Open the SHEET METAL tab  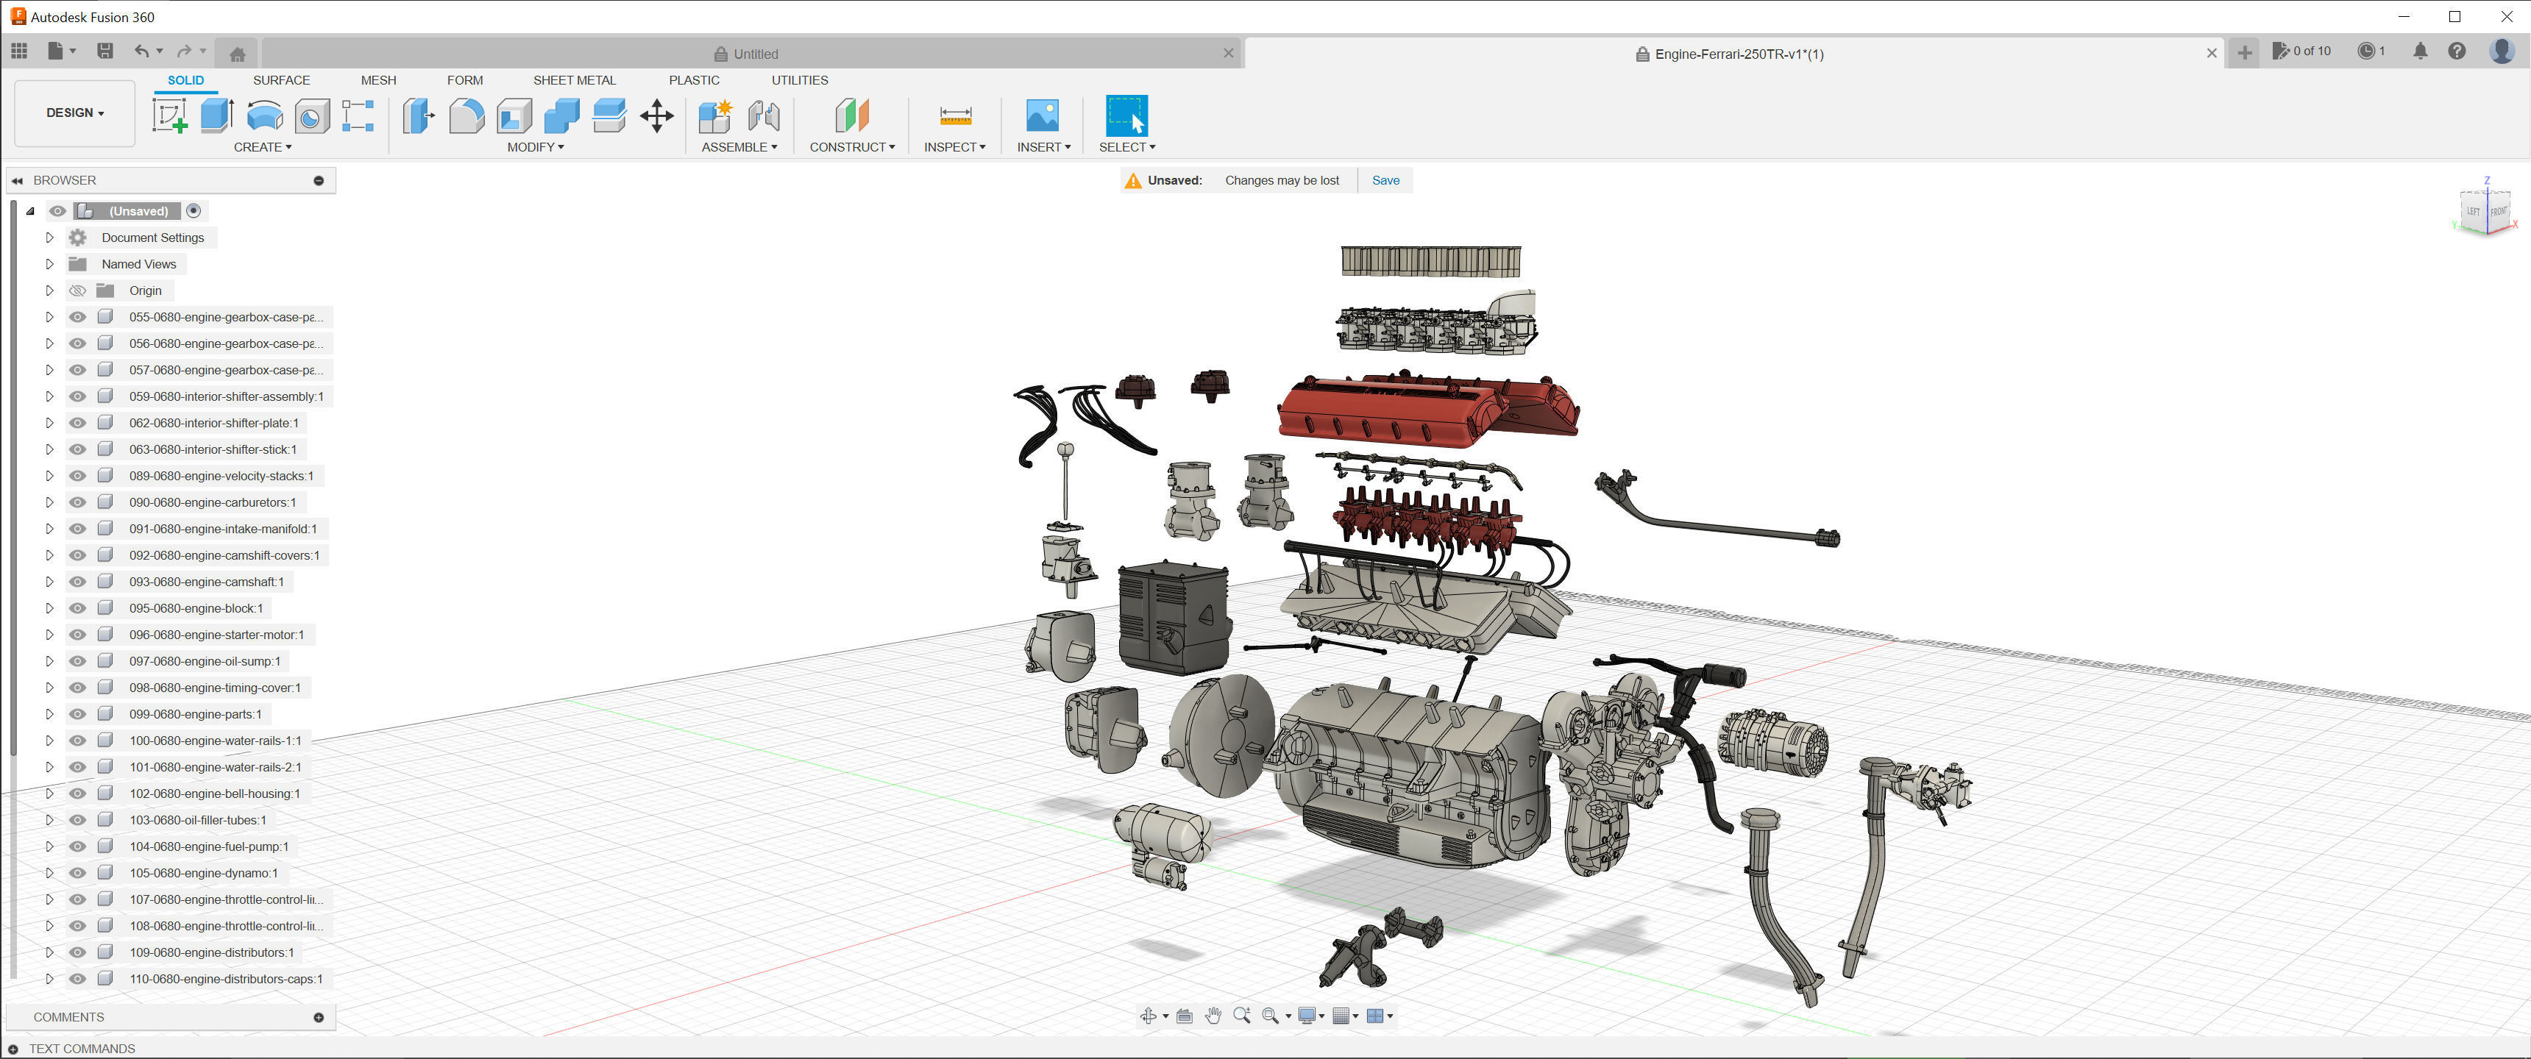click(574, 81)
